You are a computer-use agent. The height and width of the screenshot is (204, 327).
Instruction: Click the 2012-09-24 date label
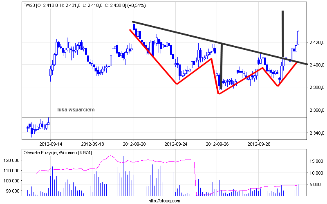pos(176,144)
